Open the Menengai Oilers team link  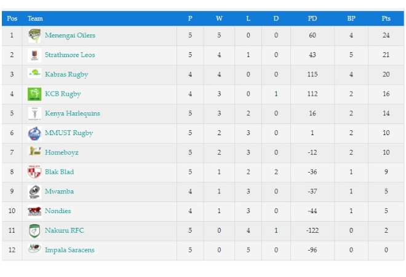[x=70, y=36]
